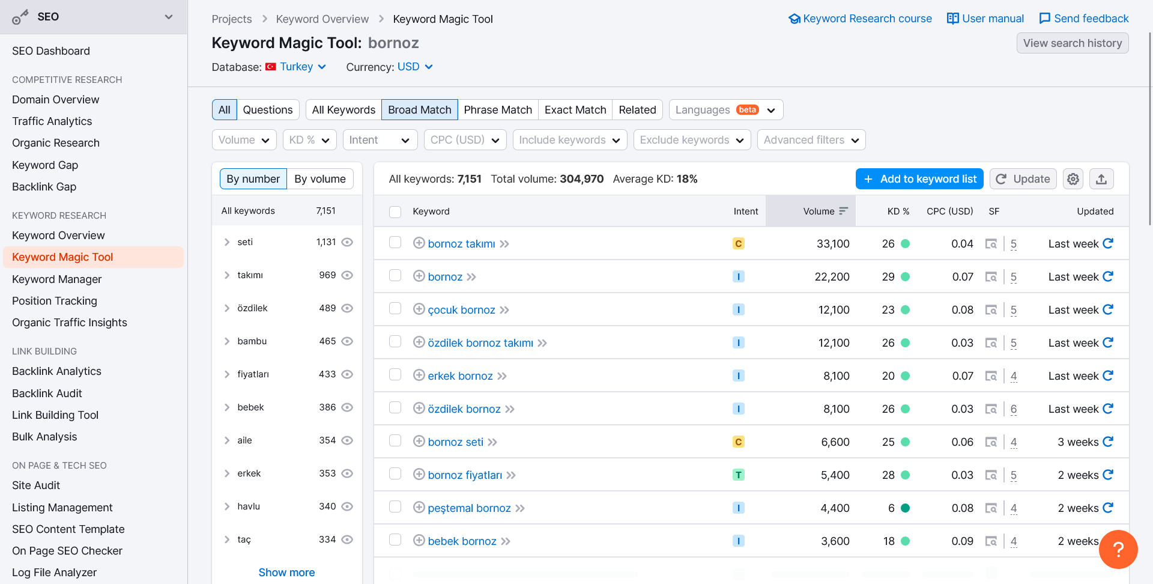
Task: Refresh the 'erkek bornoz' keyword data
Action: (x=1108, y=376)
